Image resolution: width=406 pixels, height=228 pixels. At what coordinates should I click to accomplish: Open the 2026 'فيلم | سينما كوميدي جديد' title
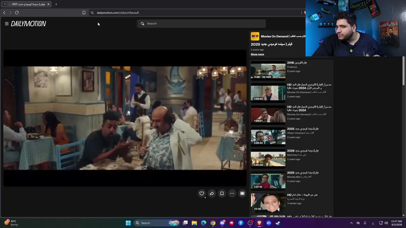[x=303, y=151]
